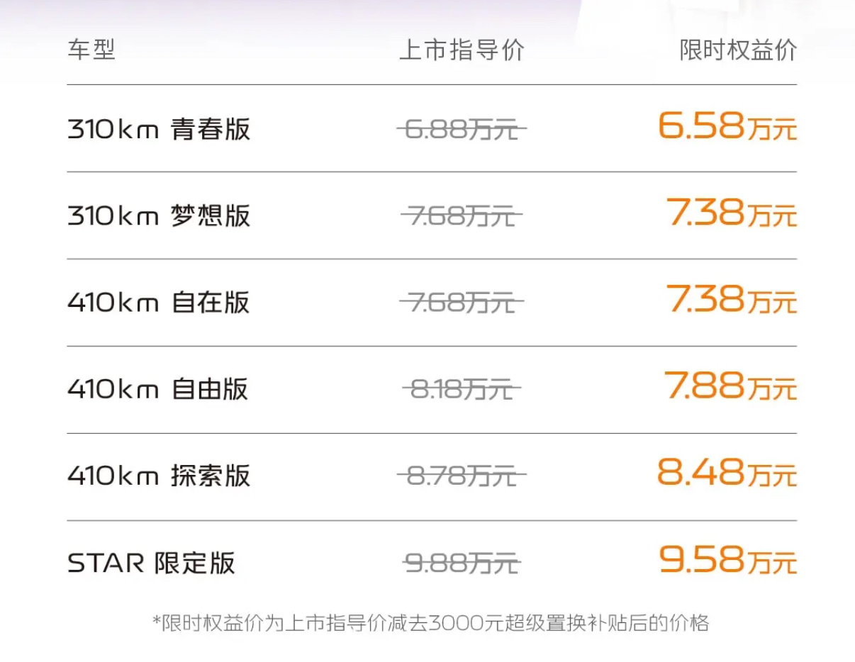Select the orange 7.88万元 price
855x662 pixels.
(x=730, y=387)
